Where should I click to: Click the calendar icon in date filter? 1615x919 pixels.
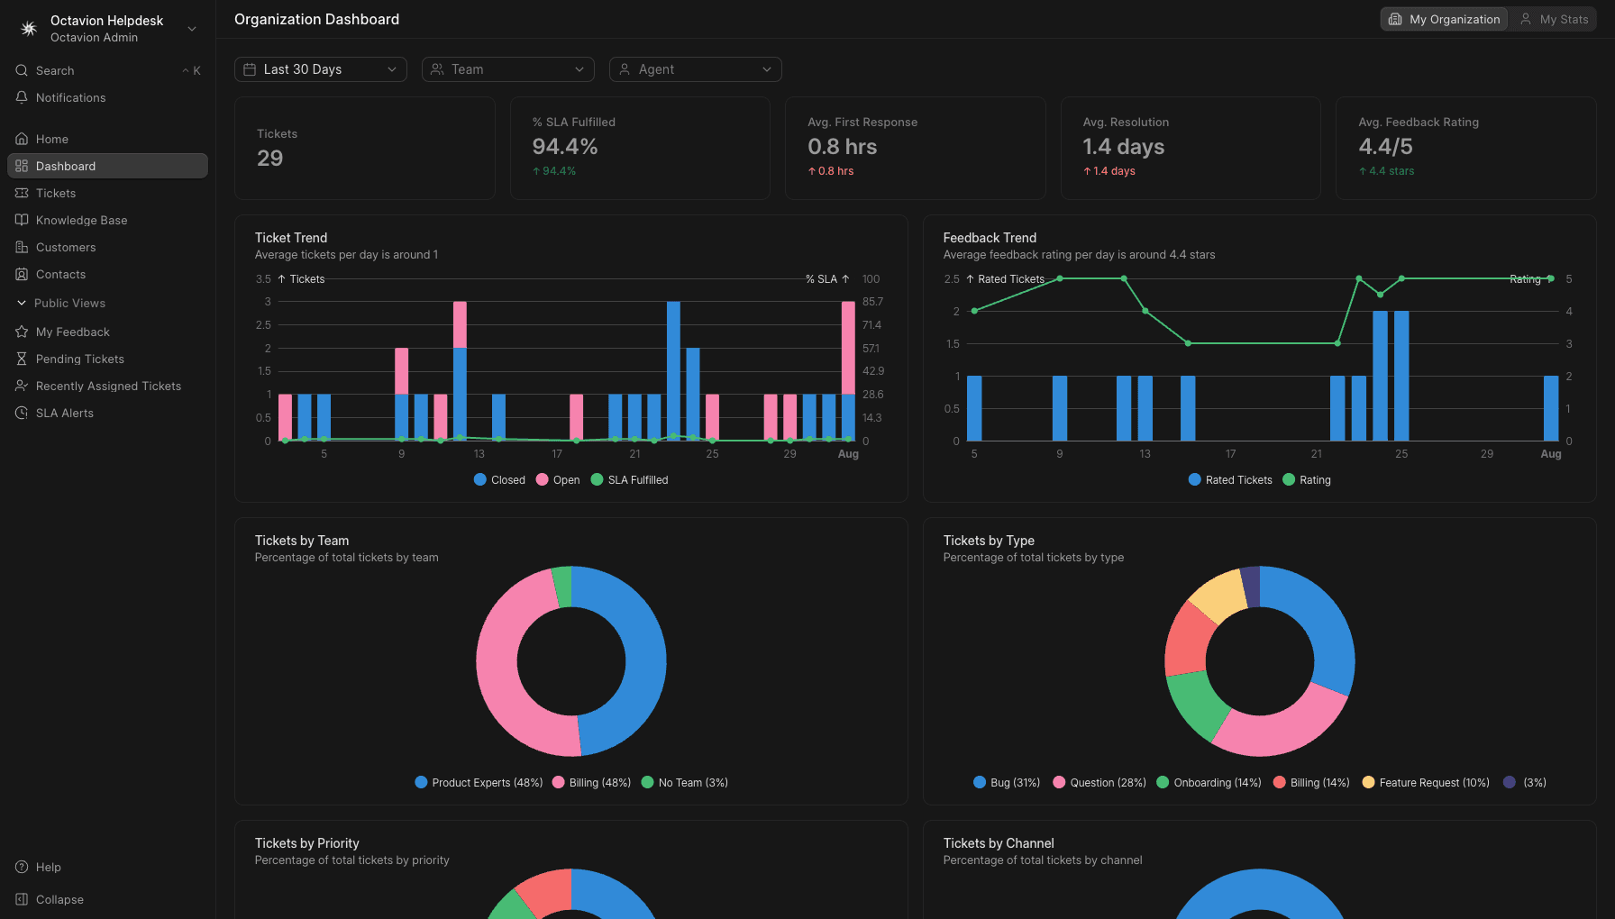point(250,69)
